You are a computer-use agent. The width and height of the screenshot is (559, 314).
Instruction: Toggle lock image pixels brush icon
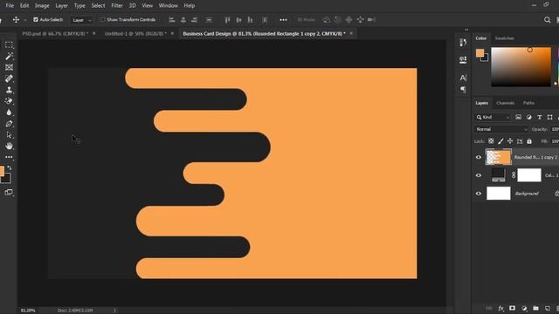coord(500,141)
